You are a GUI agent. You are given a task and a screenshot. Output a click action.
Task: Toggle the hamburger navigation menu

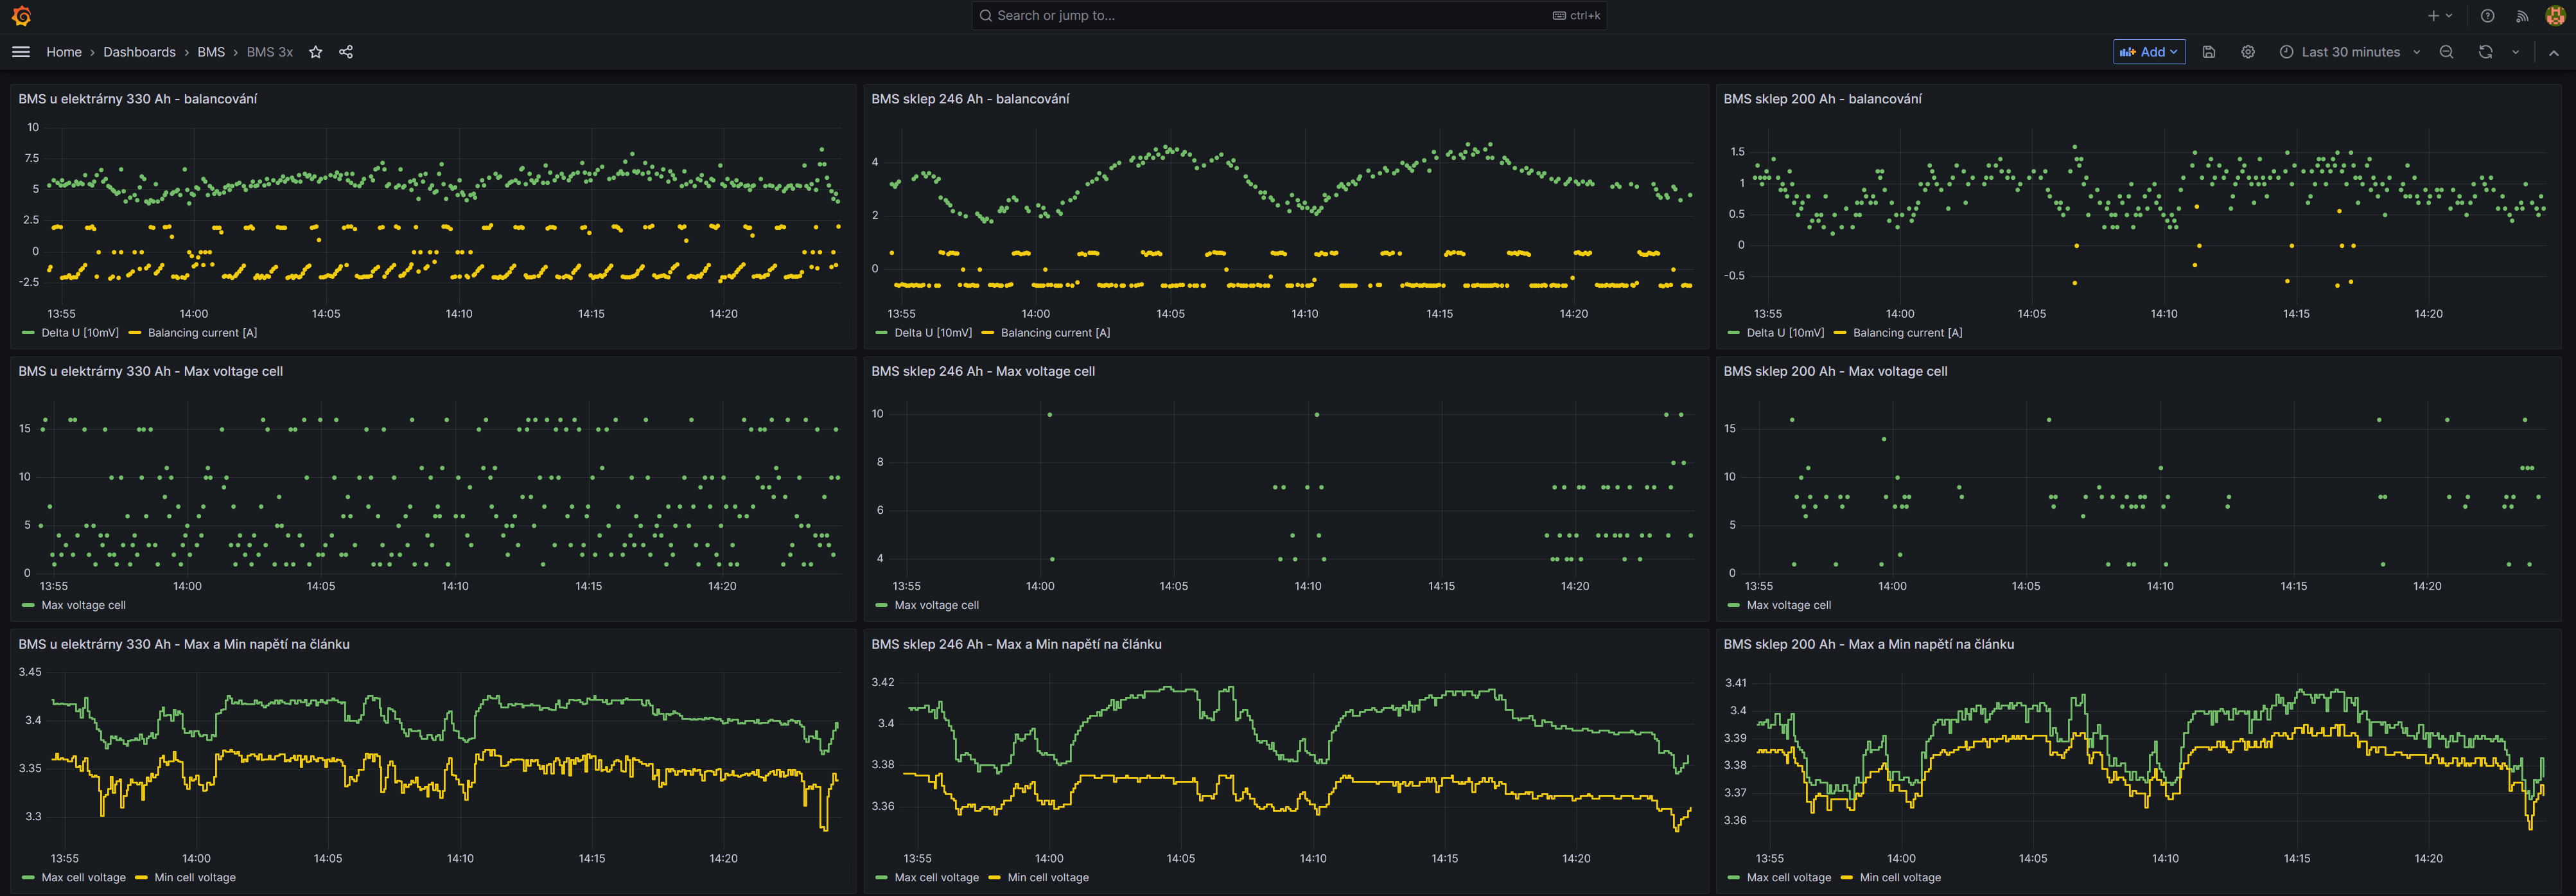[x=21, y=52]
